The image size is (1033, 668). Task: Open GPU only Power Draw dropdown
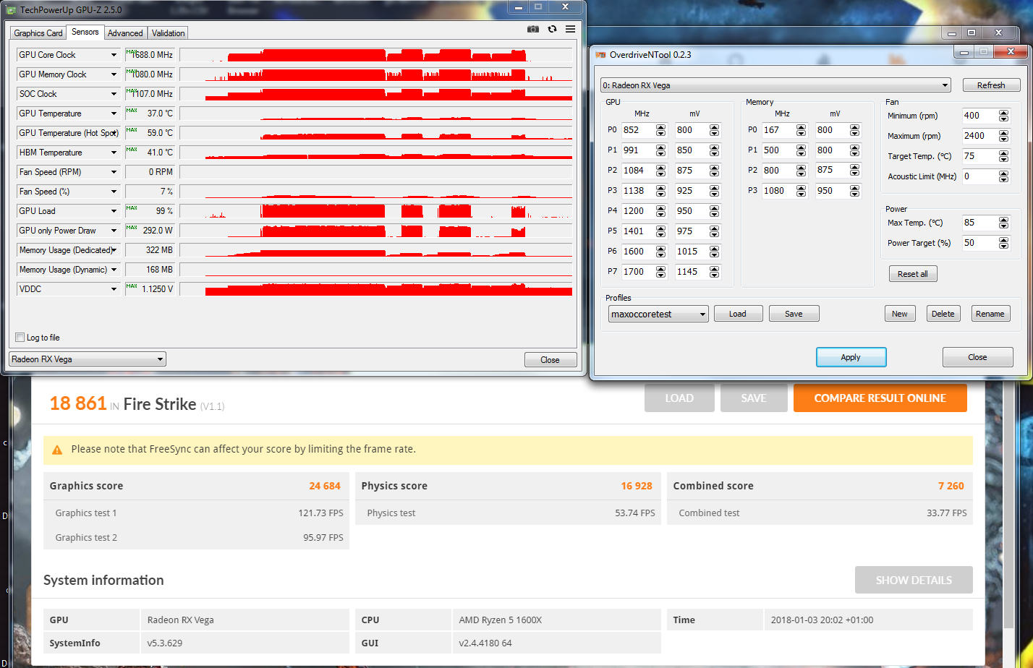tap(114, 231)
